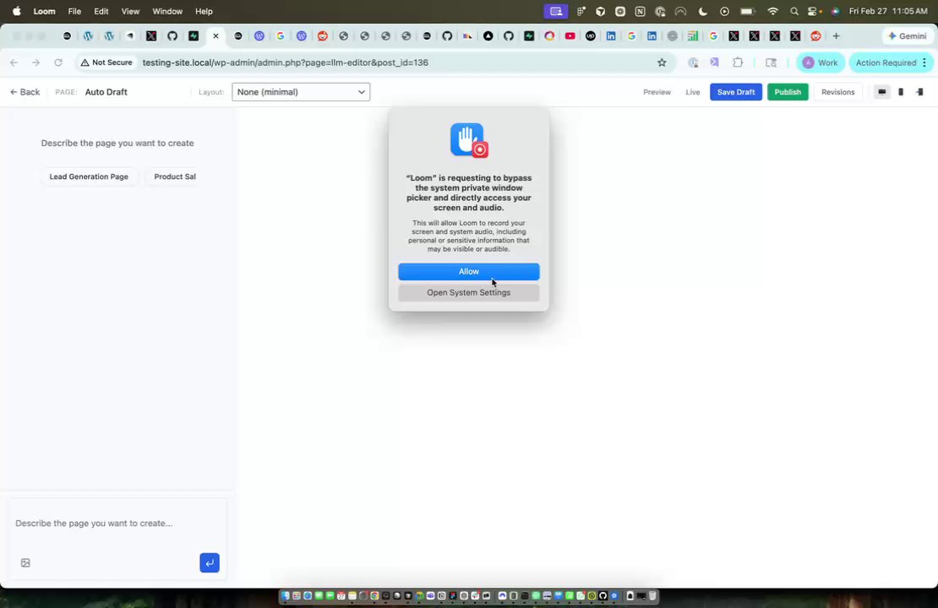Open the tab search icon in the toolbar
The width and height of the screenshot is (938, 608).
click(x=771, y=62)
